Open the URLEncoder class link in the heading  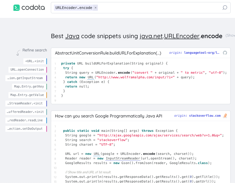click(x=182, y=36)
